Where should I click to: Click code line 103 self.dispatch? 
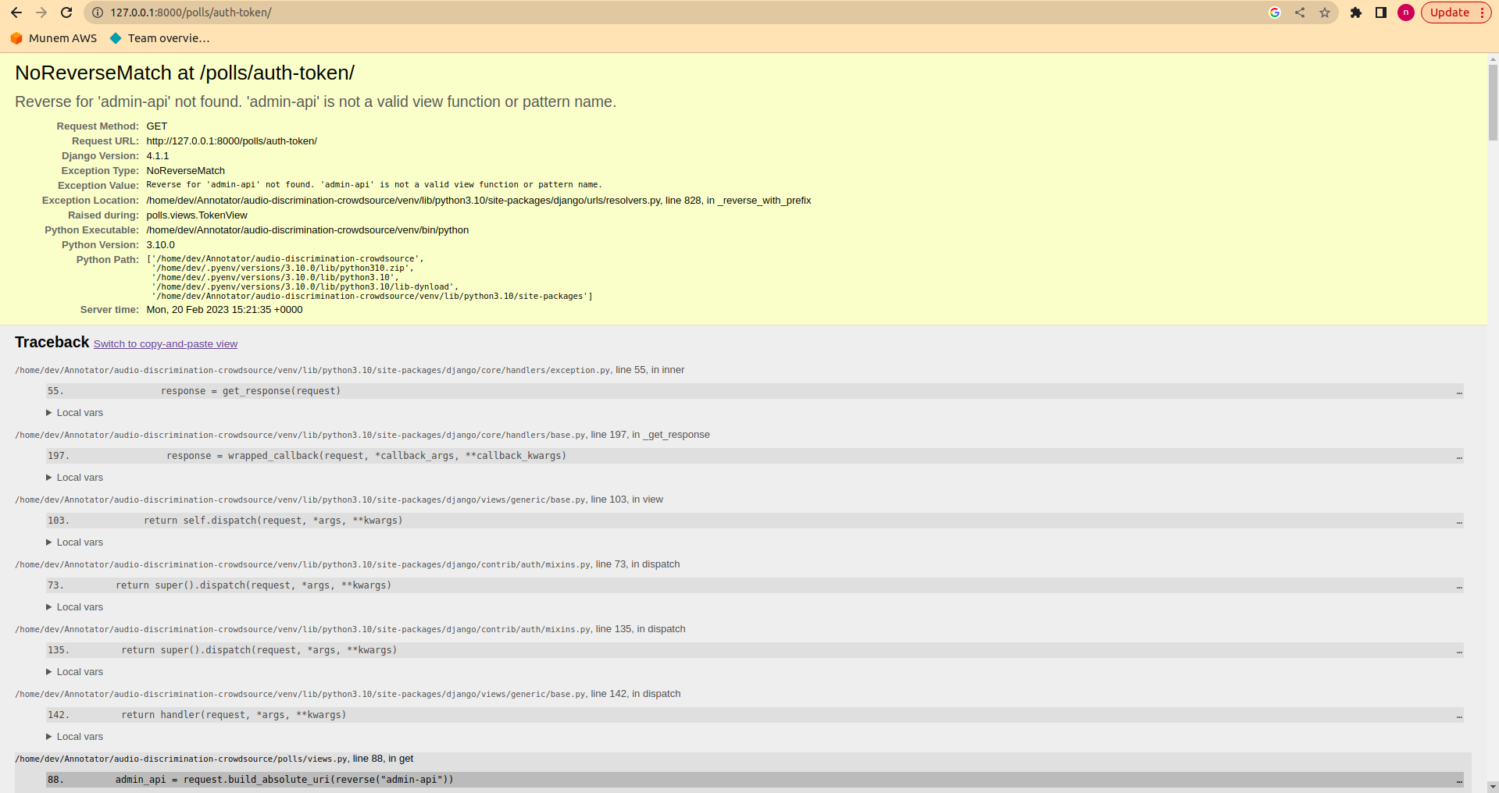[x=755, y=521]
